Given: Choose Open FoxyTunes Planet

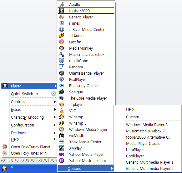Looking at the screenshot, I should click(x=29, y=147).
